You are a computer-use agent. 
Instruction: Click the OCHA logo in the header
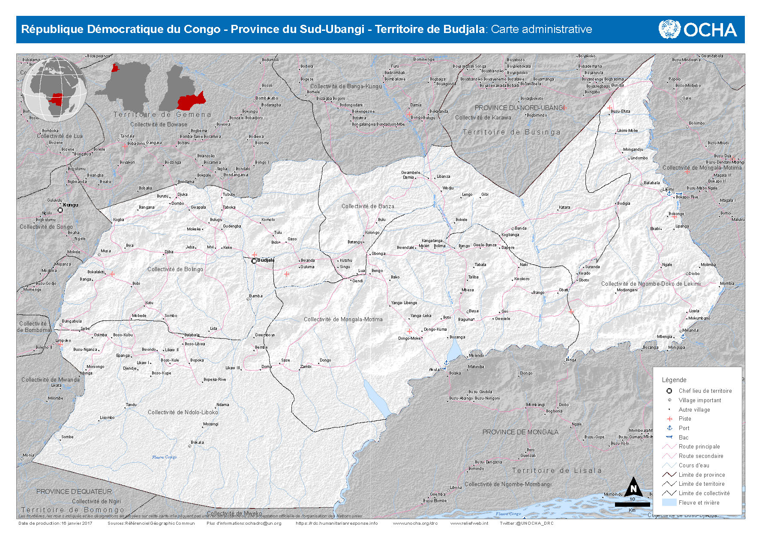(697, 30)
